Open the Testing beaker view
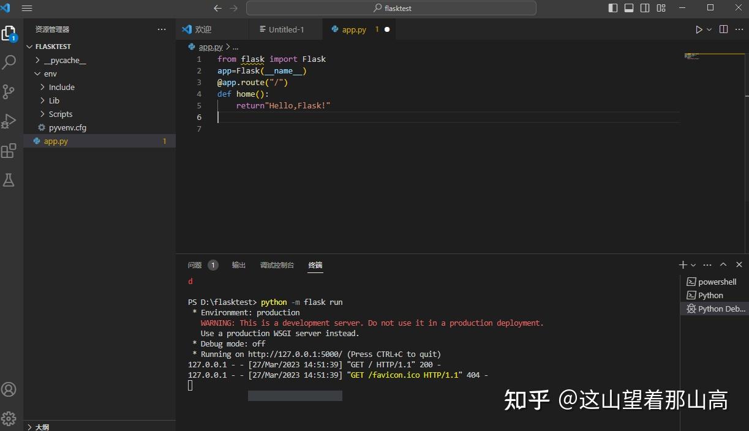The height and width of the screenshot is (431, 749). point(9,179)
